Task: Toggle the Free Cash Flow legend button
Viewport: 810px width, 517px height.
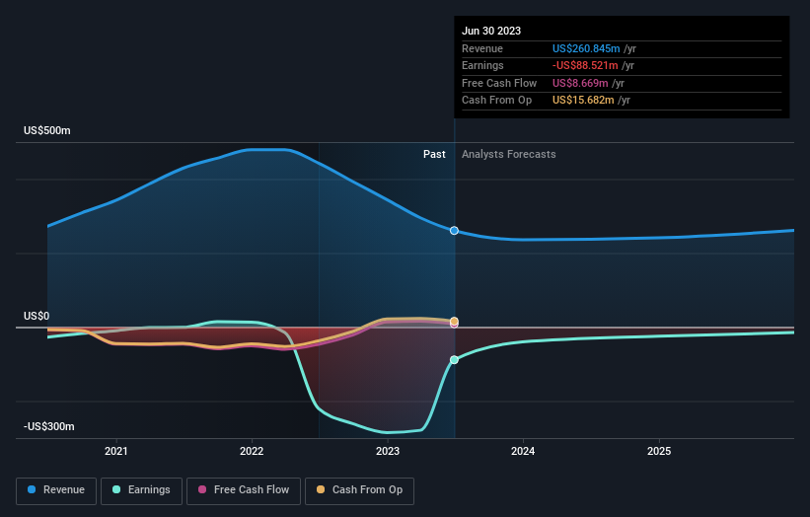Action: coord(244,490)
